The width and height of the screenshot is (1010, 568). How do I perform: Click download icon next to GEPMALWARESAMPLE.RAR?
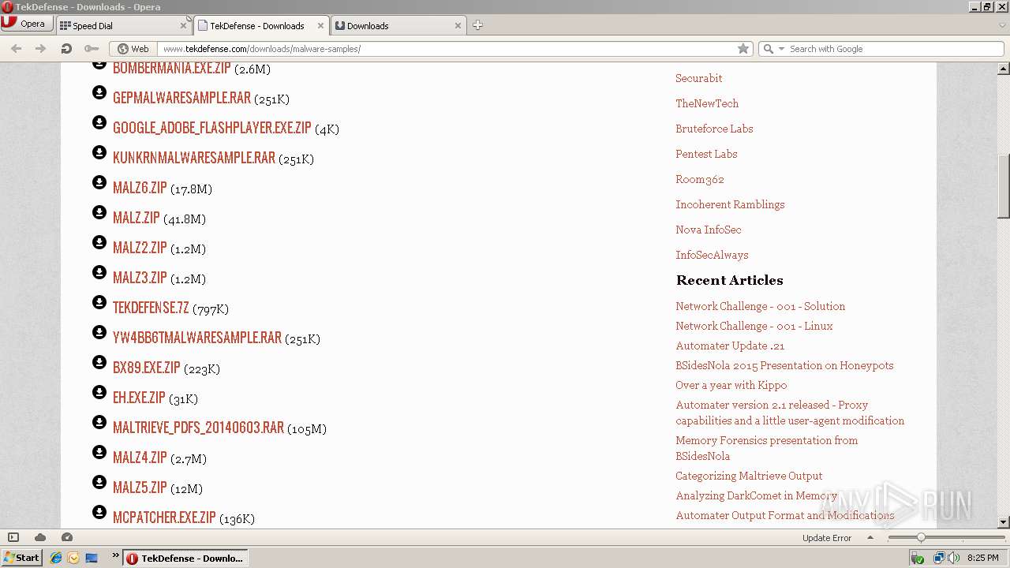(99, 92)
